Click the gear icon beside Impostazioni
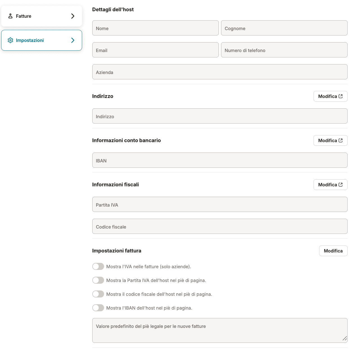This screenshot has height=349, width=356. coord(10,40)
